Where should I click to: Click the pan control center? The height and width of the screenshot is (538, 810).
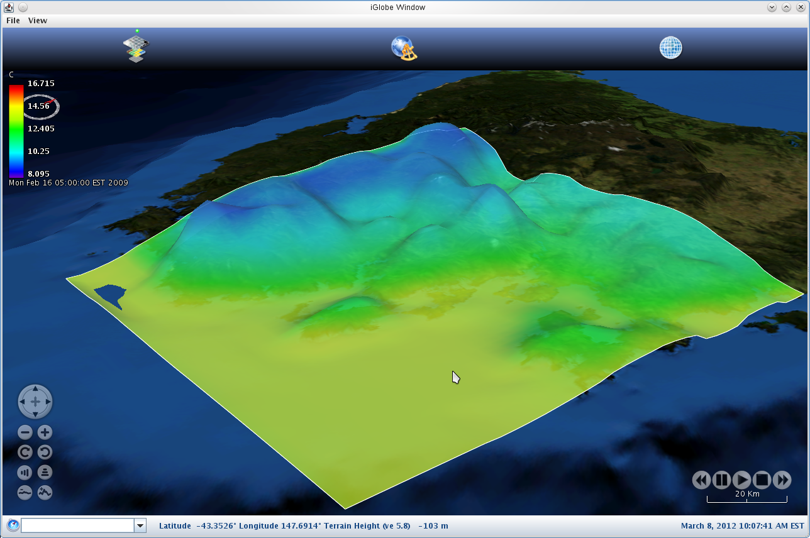tap(35, 402)
